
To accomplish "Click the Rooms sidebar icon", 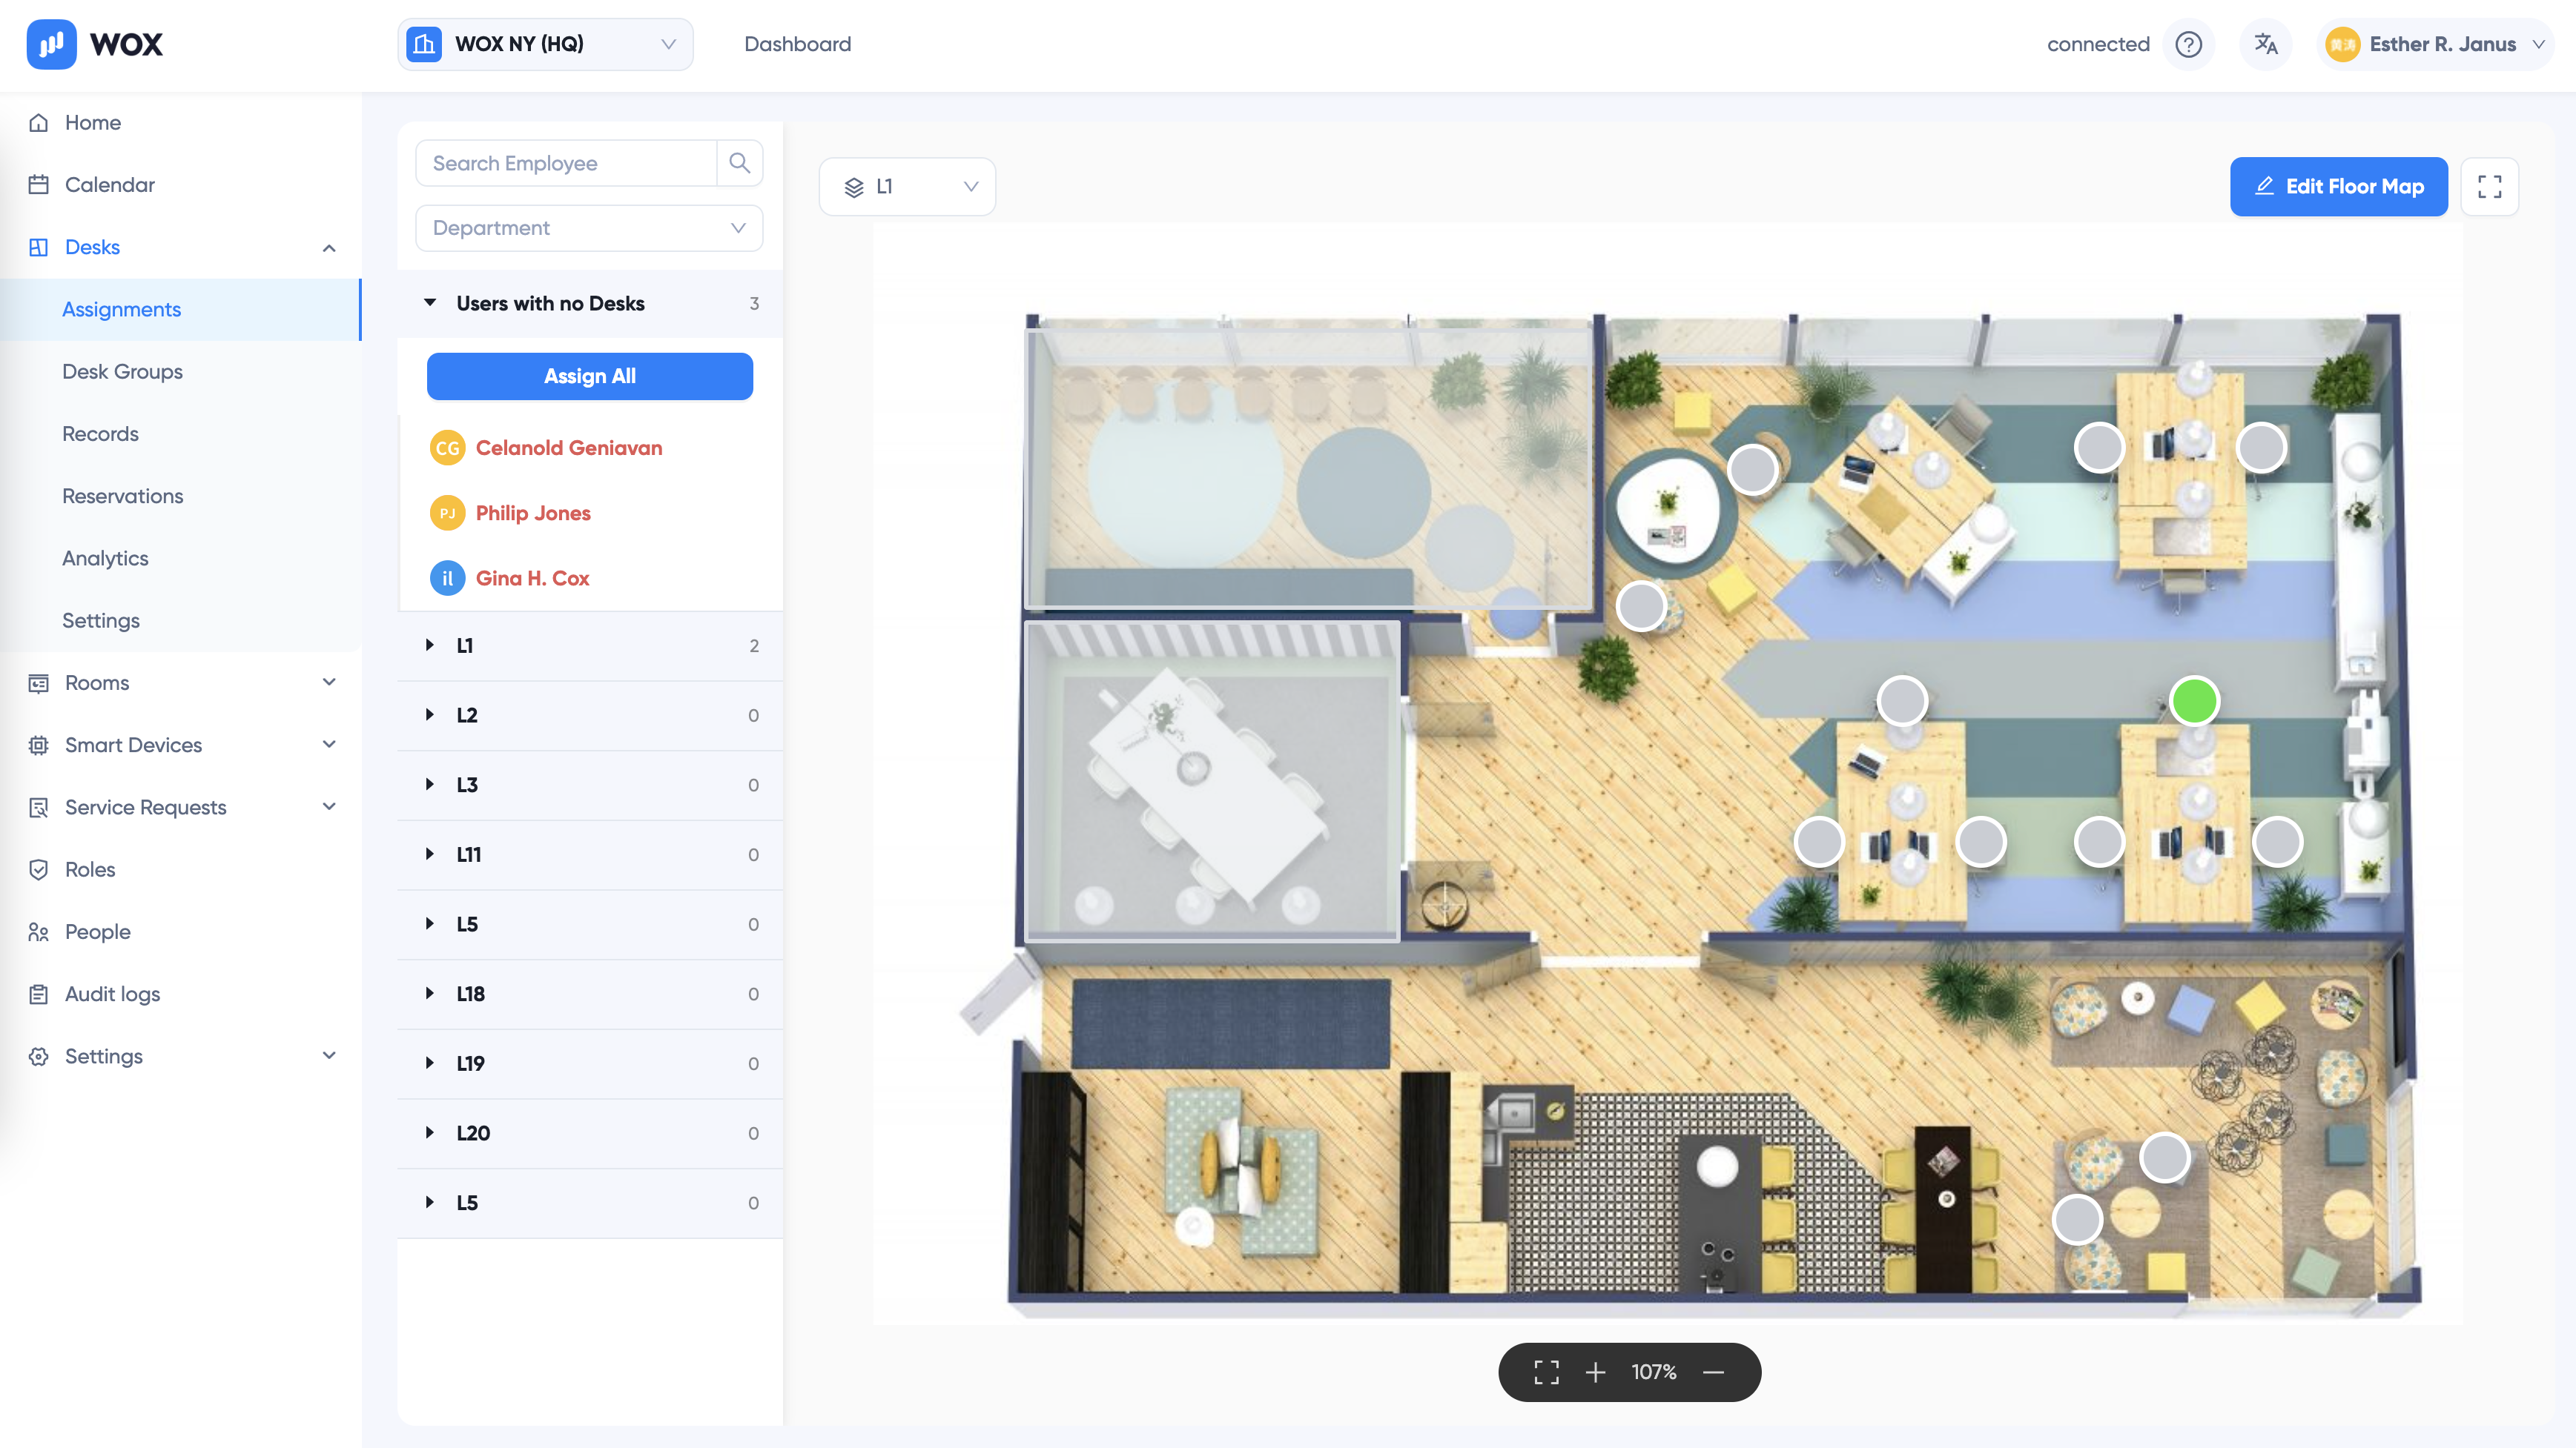I will pos(39,683).
